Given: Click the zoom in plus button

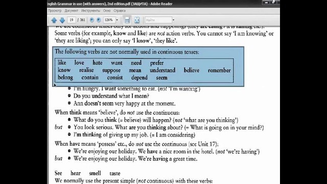Looking at the screenshot, I should point(99,20).
